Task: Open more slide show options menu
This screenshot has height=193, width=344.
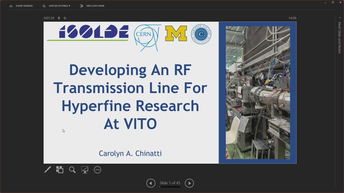Action: coord(97,170)
